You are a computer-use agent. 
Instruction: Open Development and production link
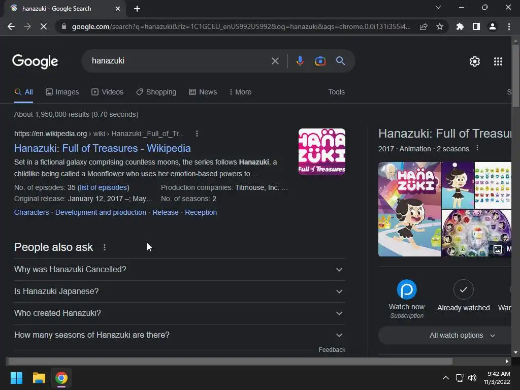(x=101, y=213)
